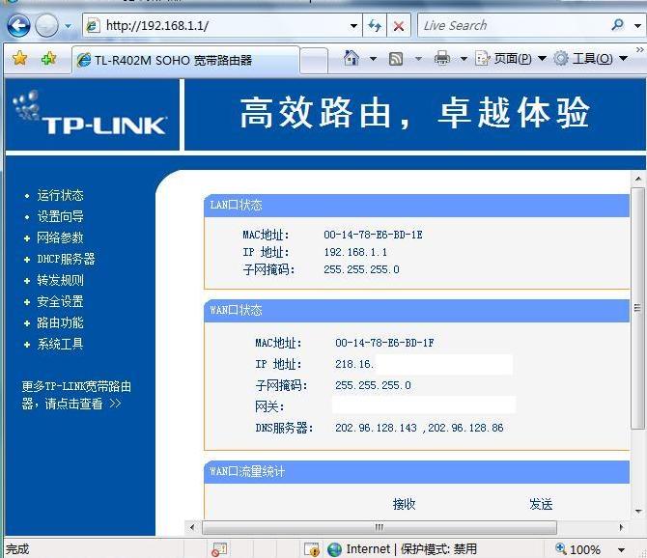647x558 pixels.
Task: Expand 网络参数 menu item
Action: 60,237
